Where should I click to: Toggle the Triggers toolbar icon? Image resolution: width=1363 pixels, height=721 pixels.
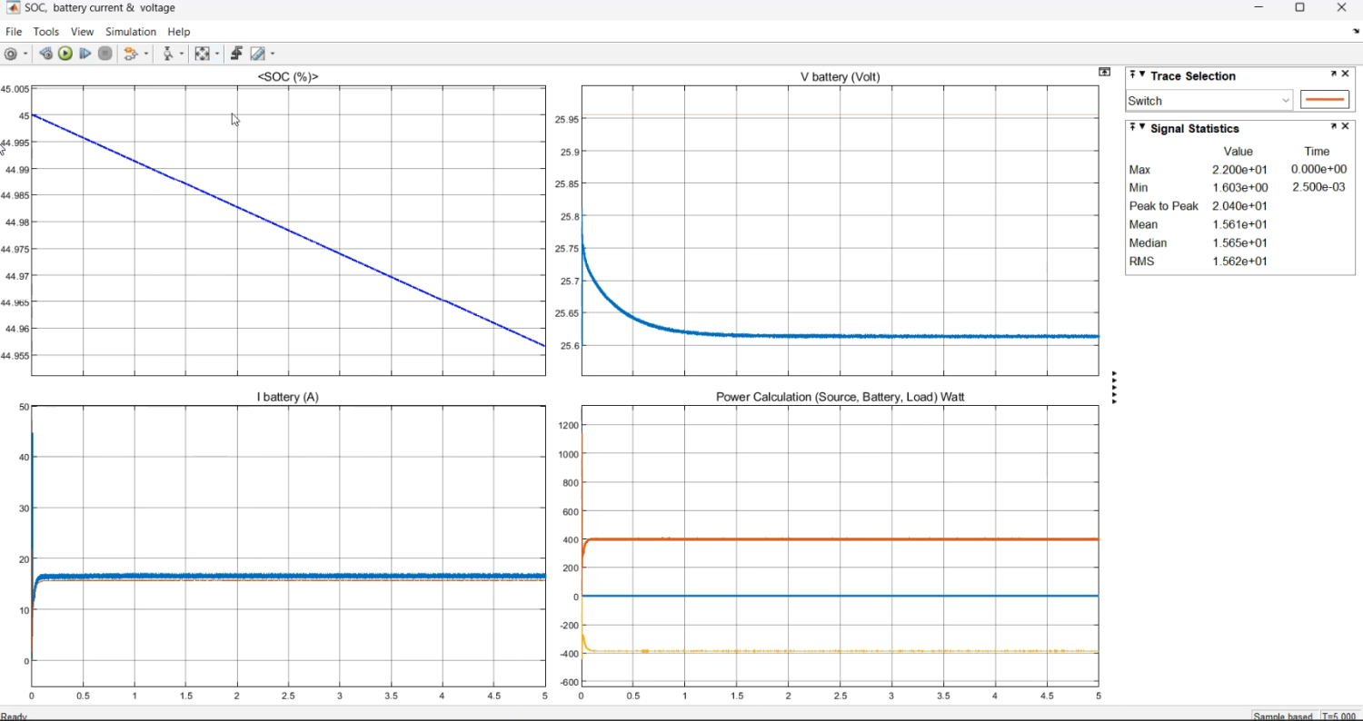point(236,54)
